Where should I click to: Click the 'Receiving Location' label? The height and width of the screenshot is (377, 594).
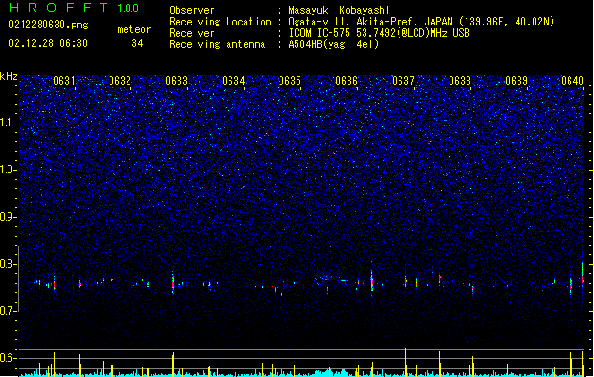click(x=220, y=22)
